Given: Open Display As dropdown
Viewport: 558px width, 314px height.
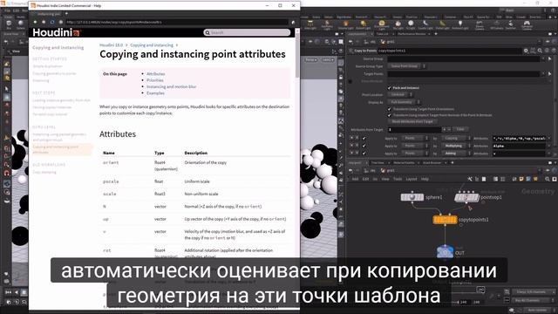Looking at the screenshot, I should [x=404, y=102].
